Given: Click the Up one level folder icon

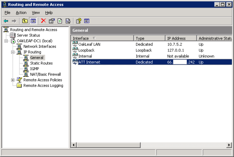Looking at the screenshot, I should click(25, 21).
